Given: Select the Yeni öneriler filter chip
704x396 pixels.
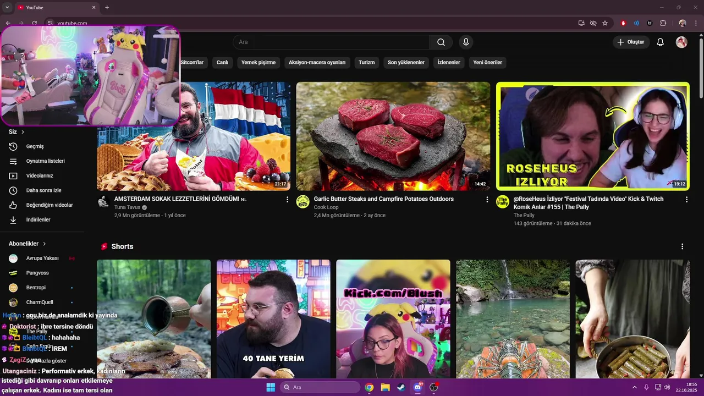Looking at the screenshot, I should pos(487,63).
